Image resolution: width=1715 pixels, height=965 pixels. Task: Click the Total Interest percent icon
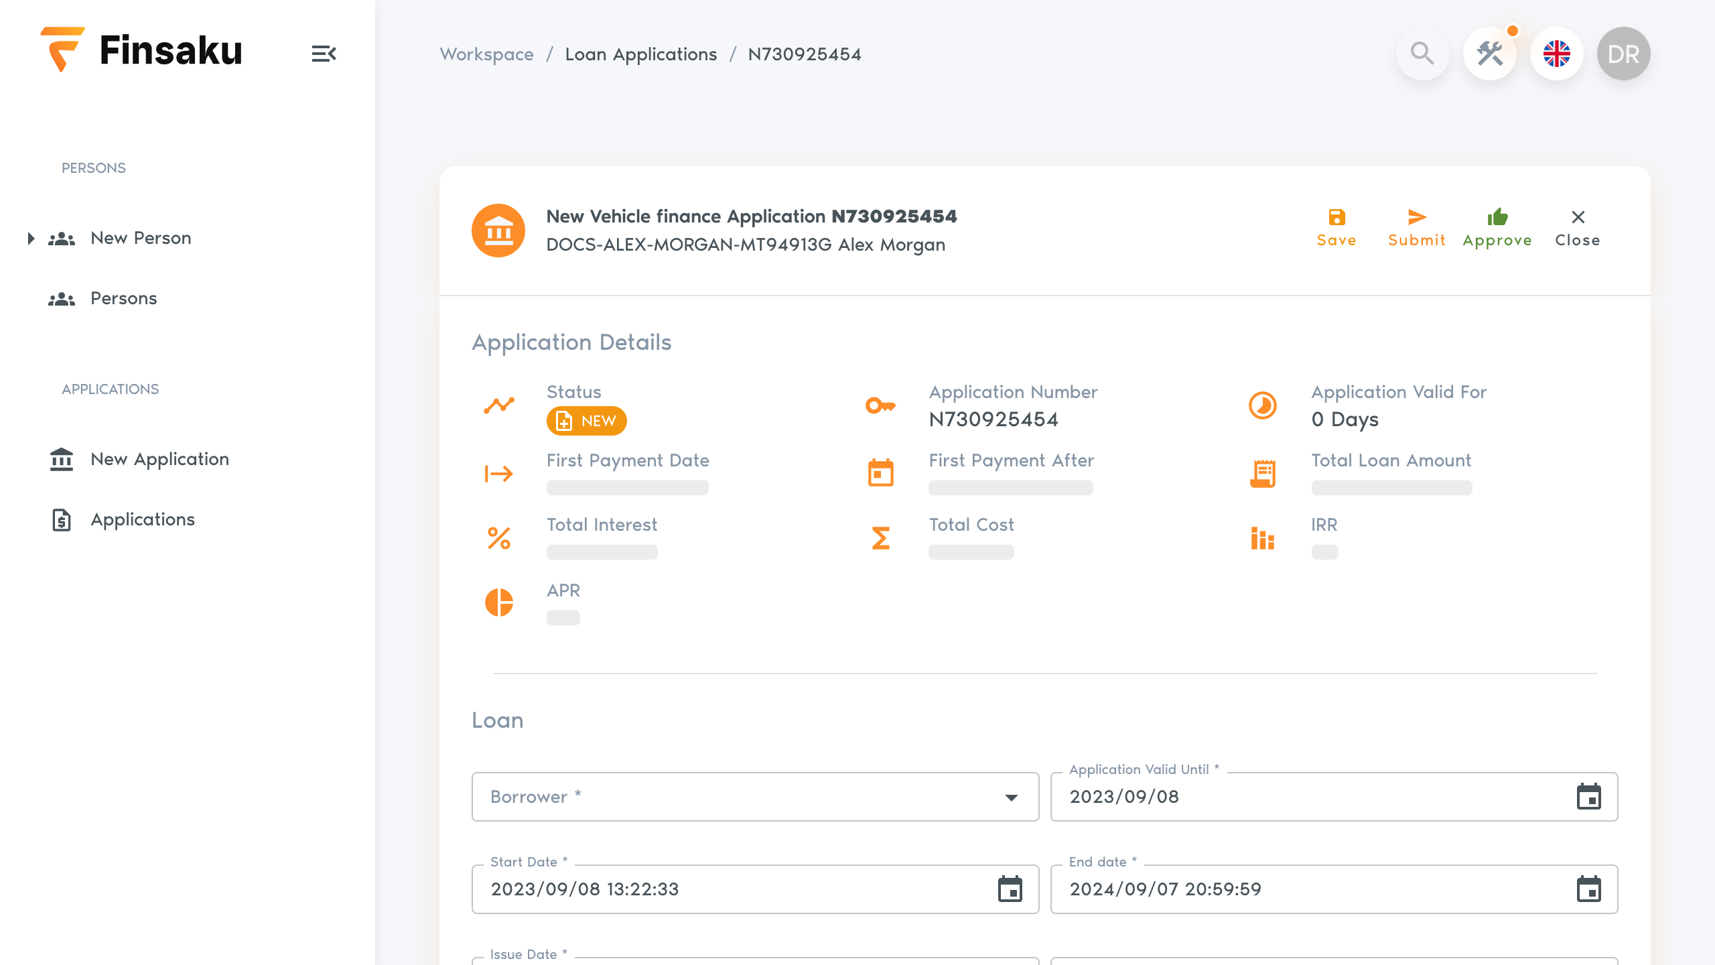click(x=499, y=538)
